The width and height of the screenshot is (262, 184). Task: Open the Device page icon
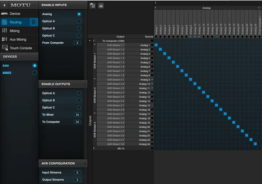pos(5,14)
